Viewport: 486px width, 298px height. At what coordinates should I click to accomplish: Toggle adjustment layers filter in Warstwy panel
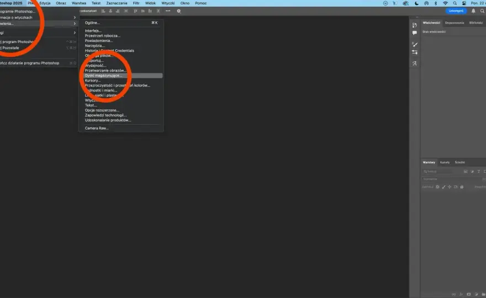(472, 171)
